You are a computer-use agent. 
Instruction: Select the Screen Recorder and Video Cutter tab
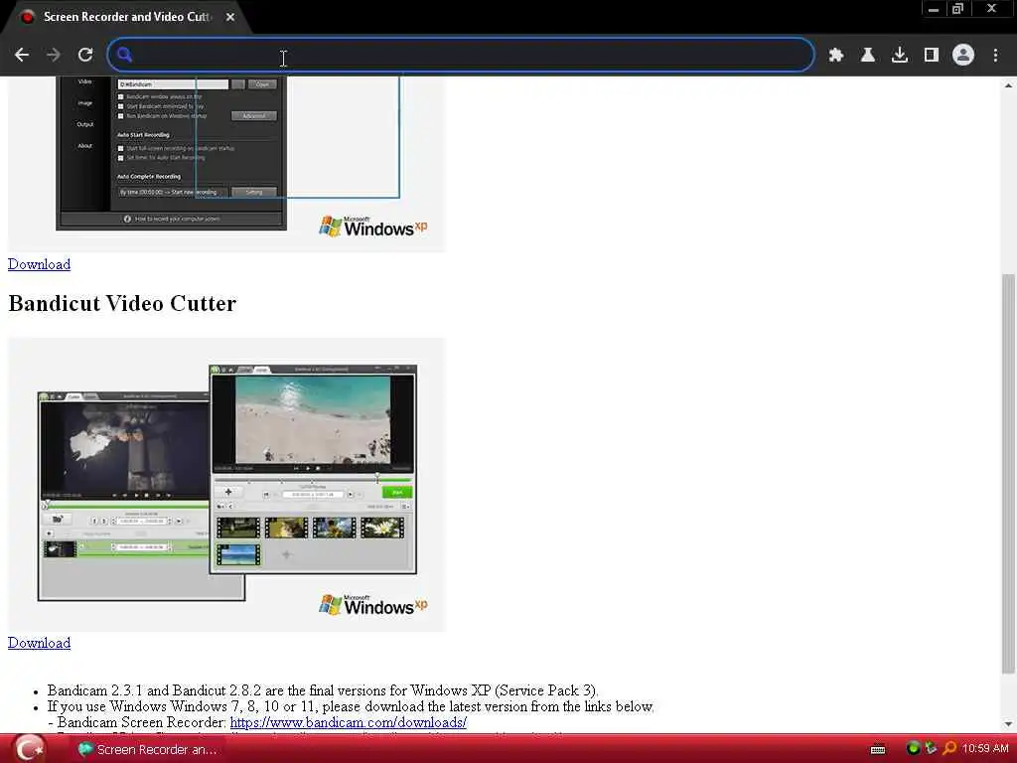click(x=126, y=17)
